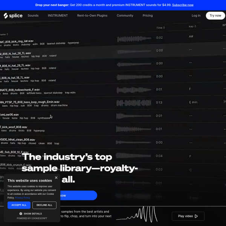Select the 808_hollowchonk_F.wav file name
The height and width of the screenshot is (226, 226).
point(20,90)
